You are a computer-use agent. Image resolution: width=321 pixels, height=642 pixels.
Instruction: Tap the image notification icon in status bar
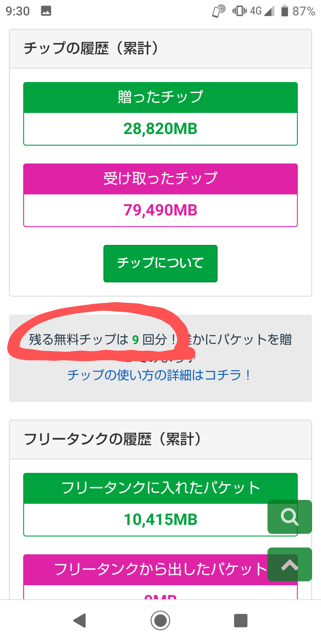coord(46,11)
